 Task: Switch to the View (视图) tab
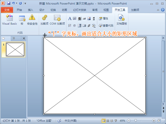[x=106, y=10]
